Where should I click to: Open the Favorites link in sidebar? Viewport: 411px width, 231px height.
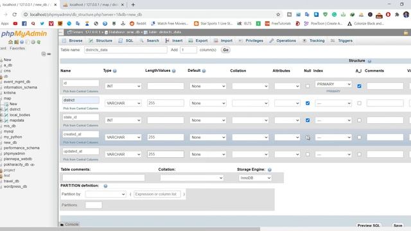[17, 49]
